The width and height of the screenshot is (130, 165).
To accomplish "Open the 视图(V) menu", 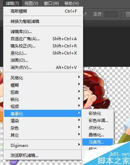I will pyautogui.click(x=31, y=3).
